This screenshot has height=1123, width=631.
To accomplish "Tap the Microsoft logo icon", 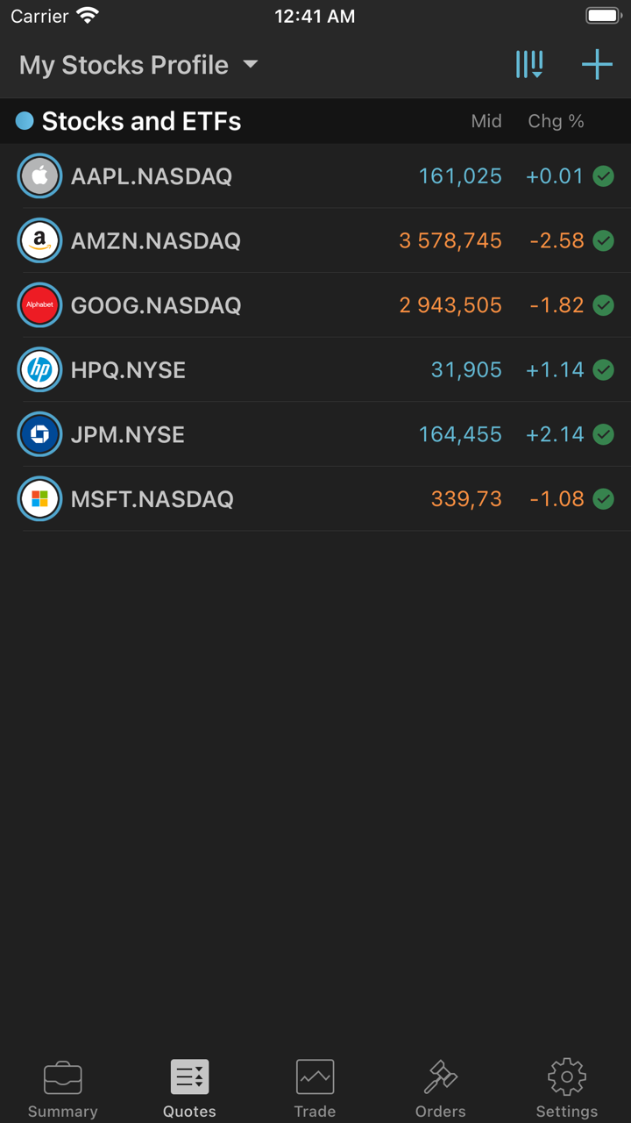I will coord(39,499).
